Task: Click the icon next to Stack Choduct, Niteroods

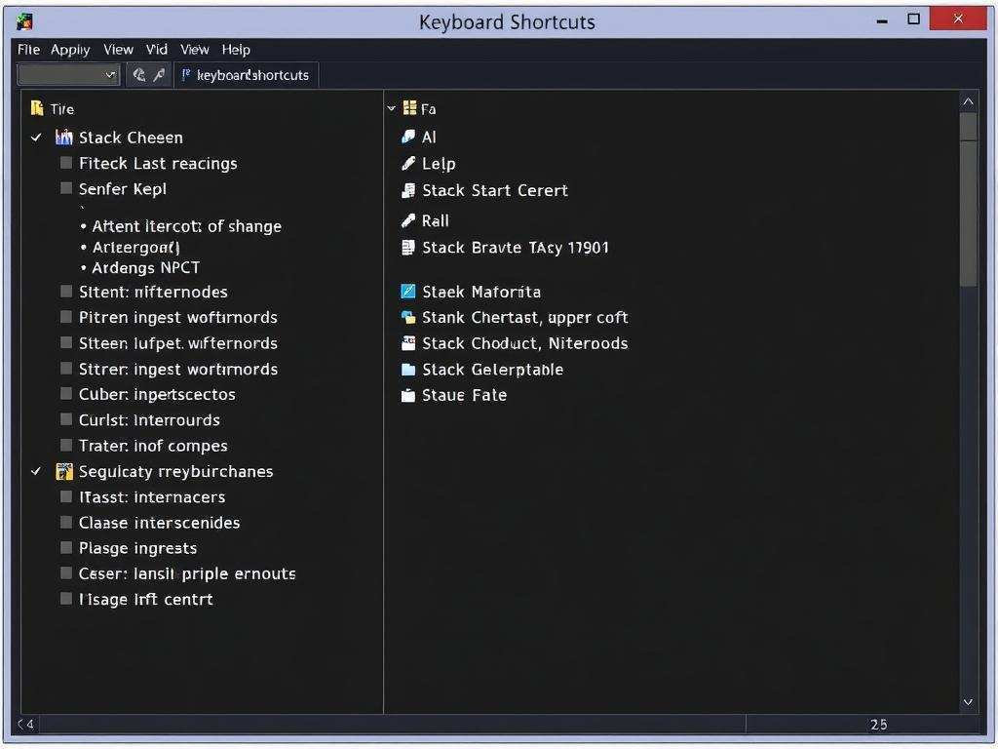Action: 408,343
